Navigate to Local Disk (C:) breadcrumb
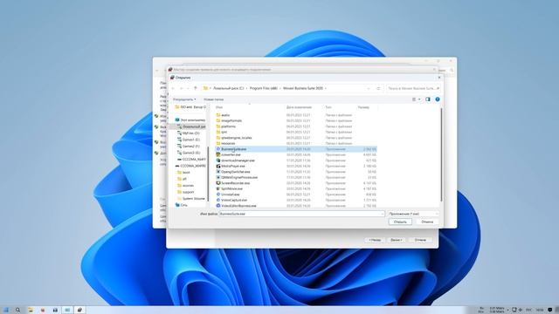Image resolution: width=559 pixels, height=314 pixels. [x=228, y=88]
